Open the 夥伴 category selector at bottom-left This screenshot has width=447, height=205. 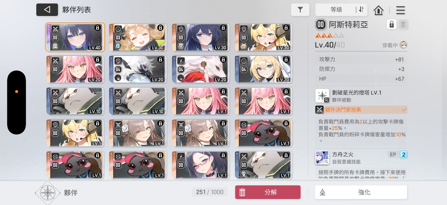click(47, 193)
